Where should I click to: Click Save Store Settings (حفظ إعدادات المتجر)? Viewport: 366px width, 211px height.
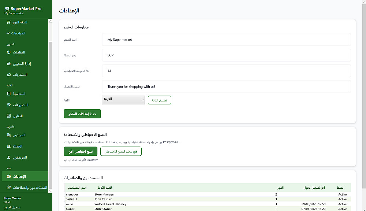(82, 114)
